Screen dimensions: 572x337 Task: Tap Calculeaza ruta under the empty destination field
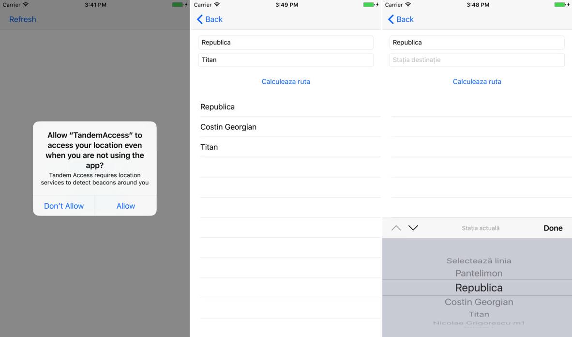coord(477,81)
